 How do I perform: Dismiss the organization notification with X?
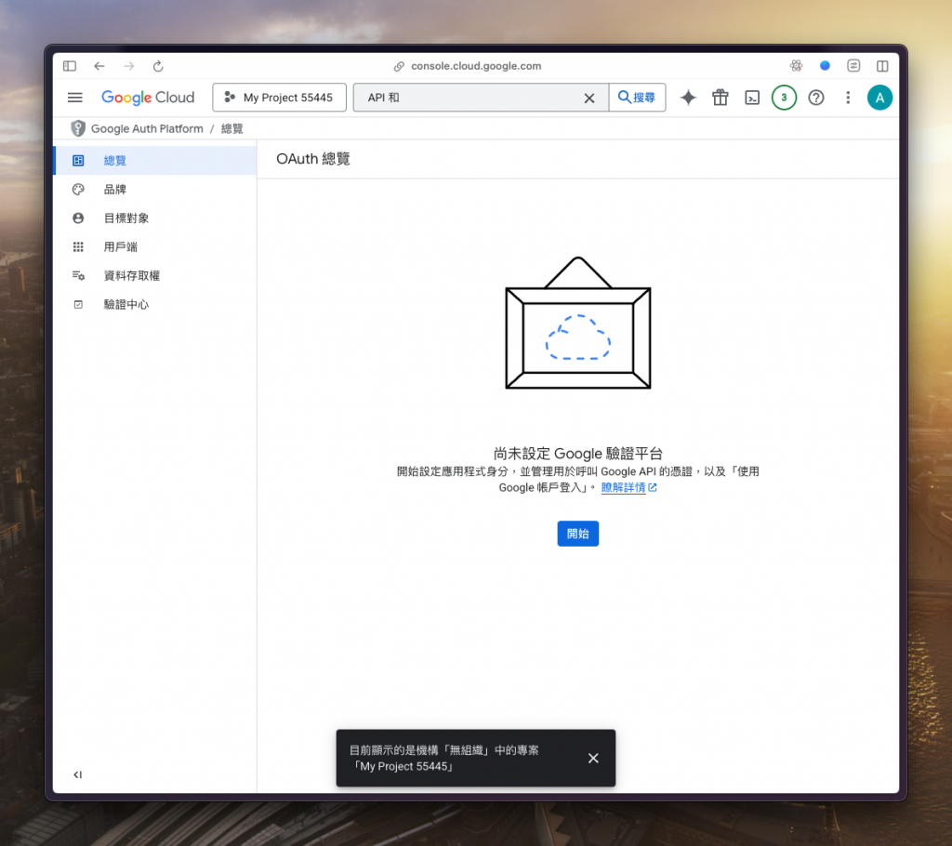pos(593,758)
